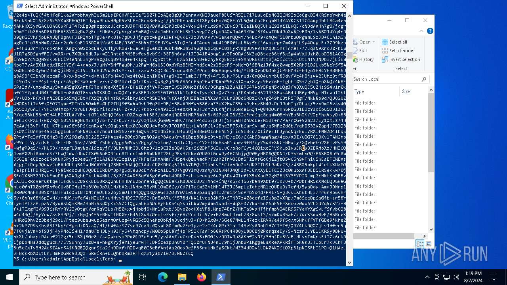Click Edit in the Explorer ribbon
Screen dimensions: 507x285
(361, 51)
